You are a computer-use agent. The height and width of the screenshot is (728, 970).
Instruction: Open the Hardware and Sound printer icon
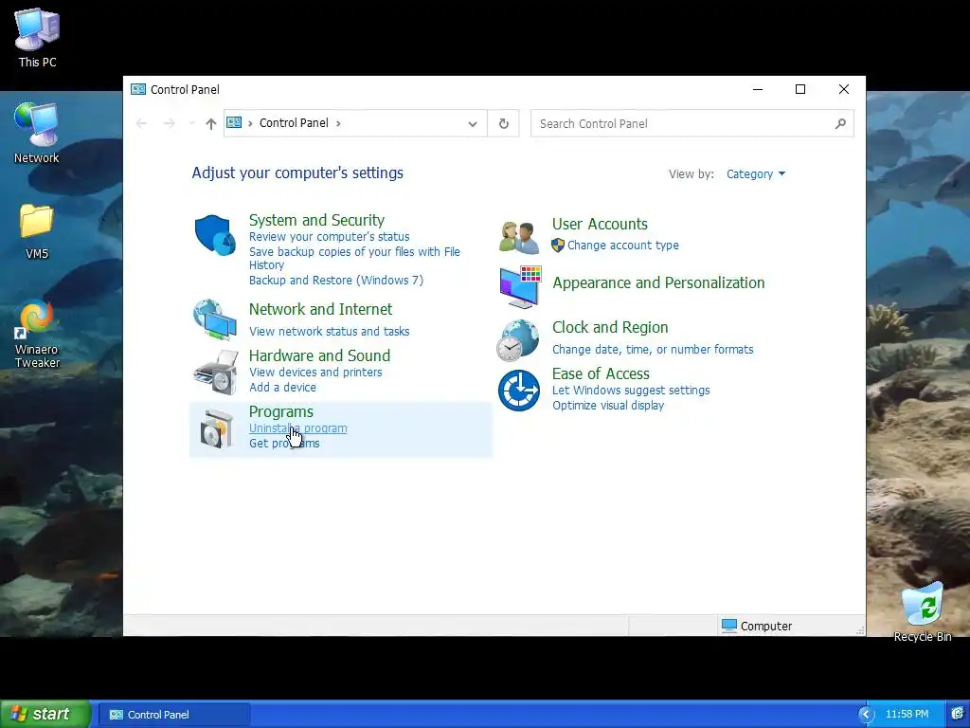pyautogui.click(x=215, y=372)
